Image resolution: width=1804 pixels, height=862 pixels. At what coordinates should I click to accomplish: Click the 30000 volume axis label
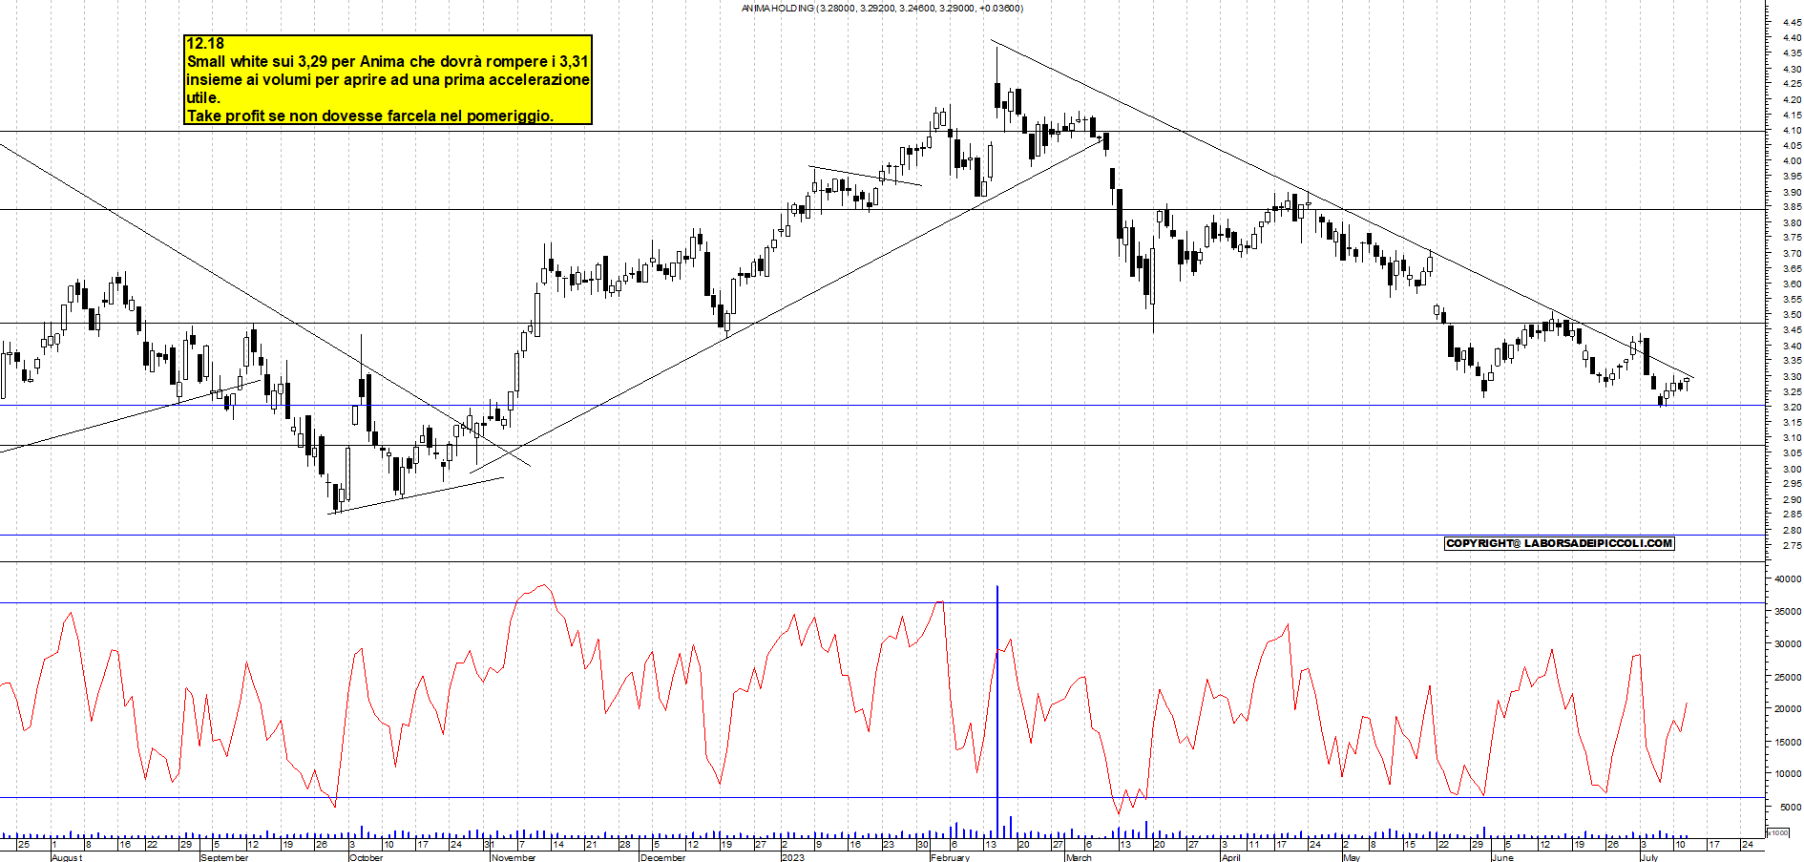tap(1788, 643)
